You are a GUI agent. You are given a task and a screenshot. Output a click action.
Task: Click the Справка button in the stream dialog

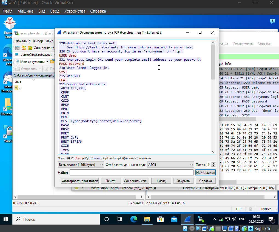(x=206, y=181)
